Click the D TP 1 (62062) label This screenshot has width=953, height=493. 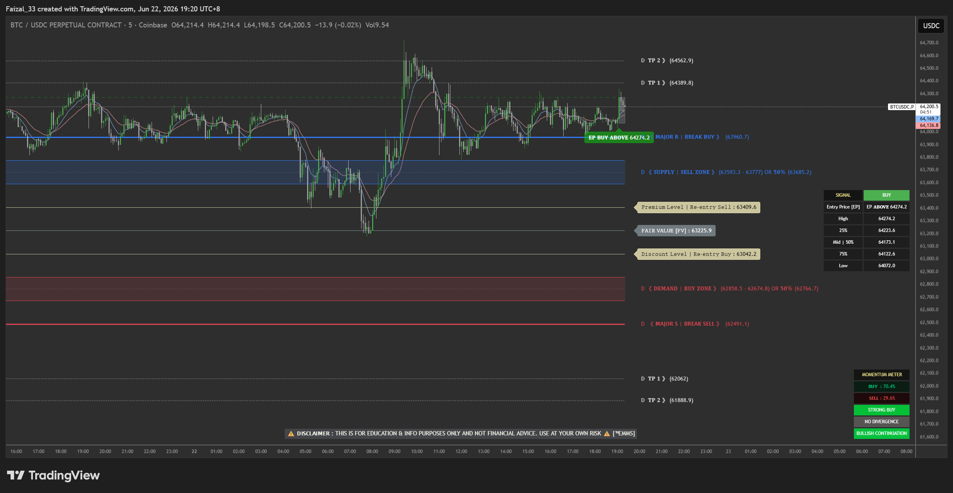coord(664,379)
